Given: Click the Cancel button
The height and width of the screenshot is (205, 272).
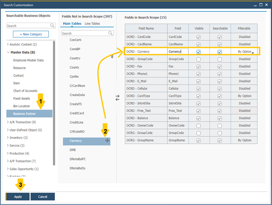Looking at the screenshot, I should [x=43, y=197].
